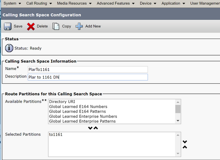Click the Advanced Features dropdown arrow
The image size is (220, 160).
pyautogui.click(x=133, y=3)
